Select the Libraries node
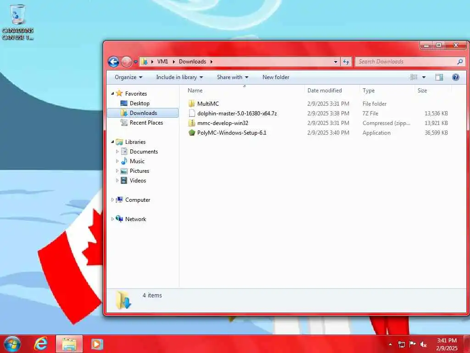The height and width of the screenshot is (353, 470). click(x=135, y=142)
